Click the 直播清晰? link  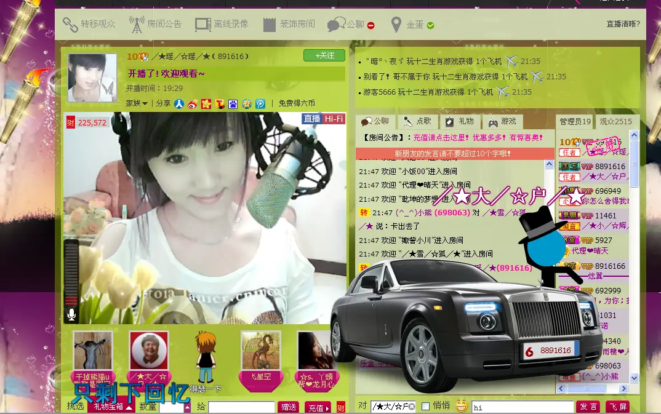coord(623,24)
